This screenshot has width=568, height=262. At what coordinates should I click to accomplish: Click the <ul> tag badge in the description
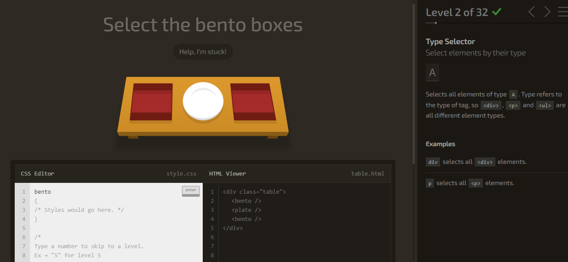coord(545,105)
